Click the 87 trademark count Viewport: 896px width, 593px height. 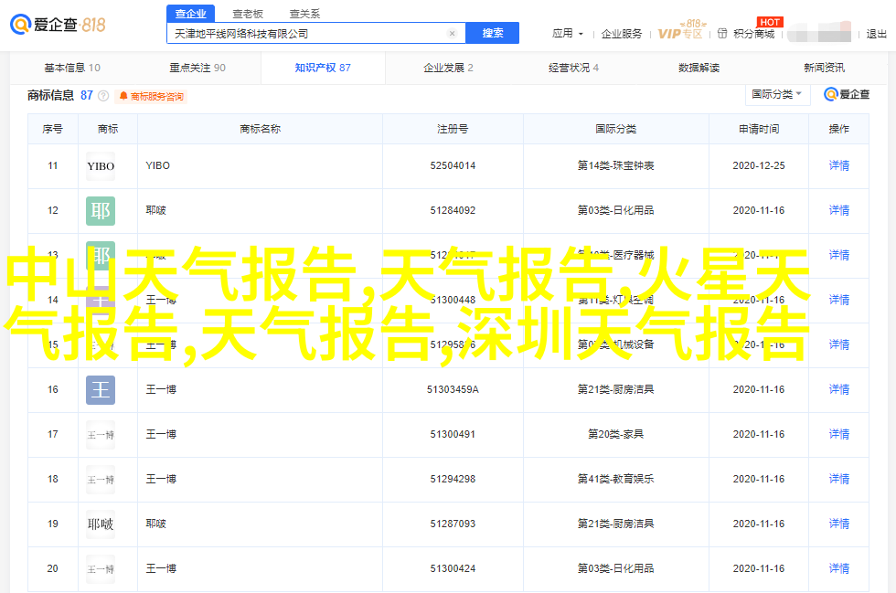coord(87,95)
